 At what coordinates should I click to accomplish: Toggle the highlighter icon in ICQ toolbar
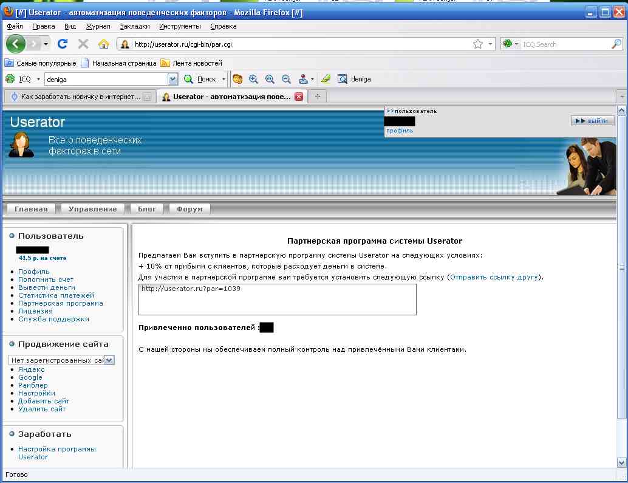(x=326, y=79)
